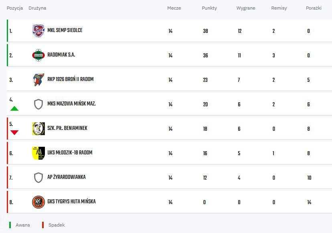Viewport: 332px width, 233px height.
Task: Sort table by Punkty column header
Action: [209, 8]
